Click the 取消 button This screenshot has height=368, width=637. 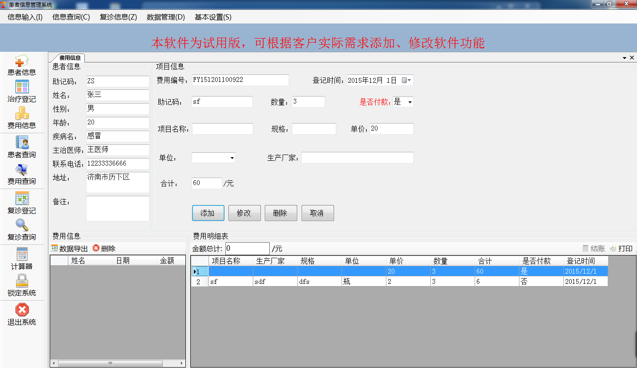(318, 213)
